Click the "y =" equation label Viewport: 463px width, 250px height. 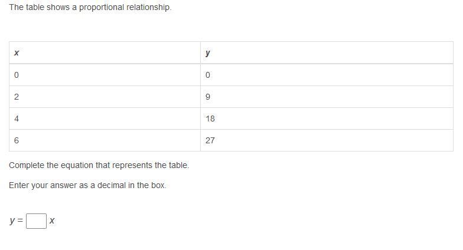pyautogui.click(x=16, y=221)
